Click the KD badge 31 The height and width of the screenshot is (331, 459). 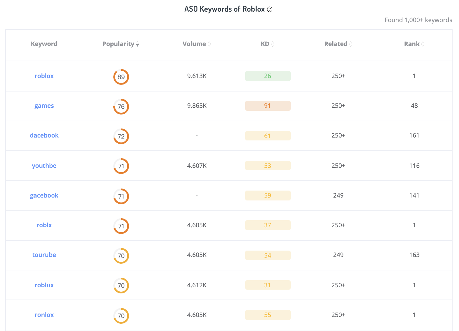click(x=268, y=285)
